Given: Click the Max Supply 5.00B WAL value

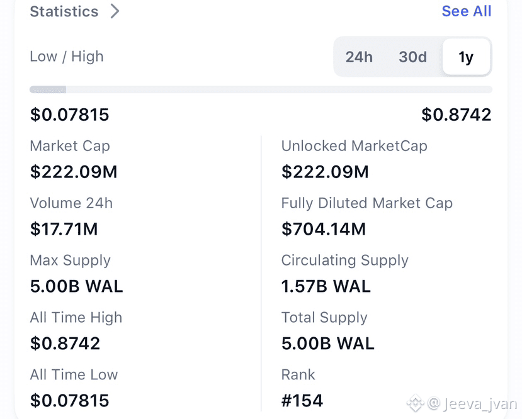Looking at the screenshot, I should (x=77, y=286).
